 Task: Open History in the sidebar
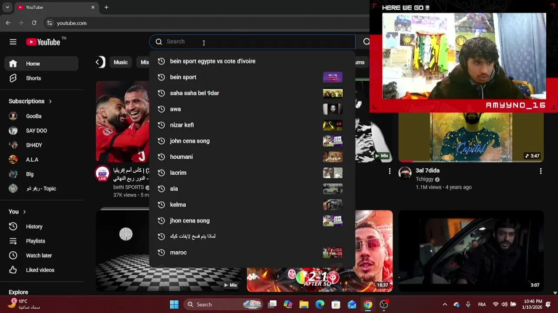coord(42,226)
